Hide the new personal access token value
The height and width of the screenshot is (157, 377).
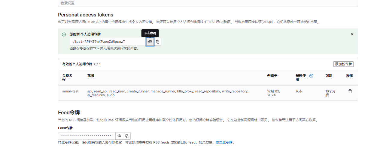150,42
